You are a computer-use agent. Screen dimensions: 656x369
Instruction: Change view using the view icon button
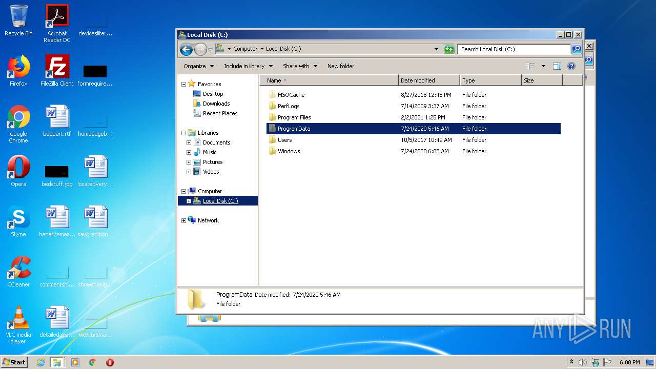tap(531, 66)
